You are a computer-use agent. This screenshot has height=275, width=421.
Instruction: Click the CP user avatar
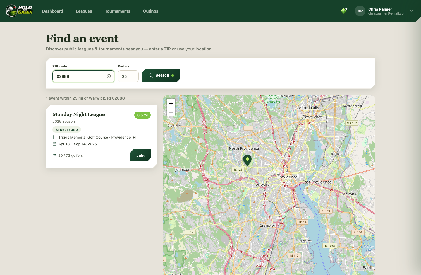coord(360,11)
